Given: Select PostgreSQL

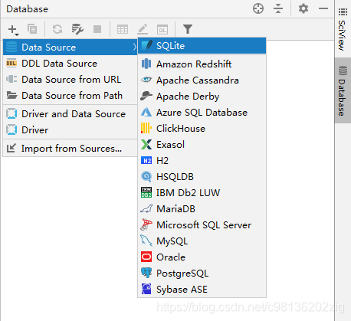Looking at the screenshot, I should point(202,274).
